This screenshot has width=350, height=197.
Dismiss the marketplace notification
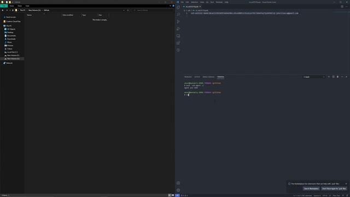[346, 184]
